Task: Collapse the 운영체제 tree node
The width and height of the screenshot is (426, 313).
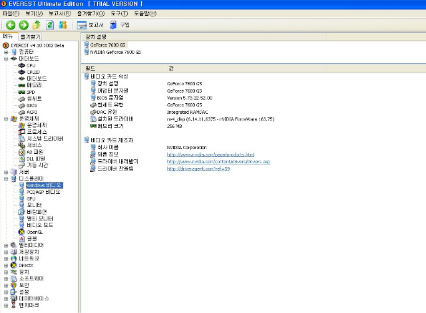Action: 6,119
